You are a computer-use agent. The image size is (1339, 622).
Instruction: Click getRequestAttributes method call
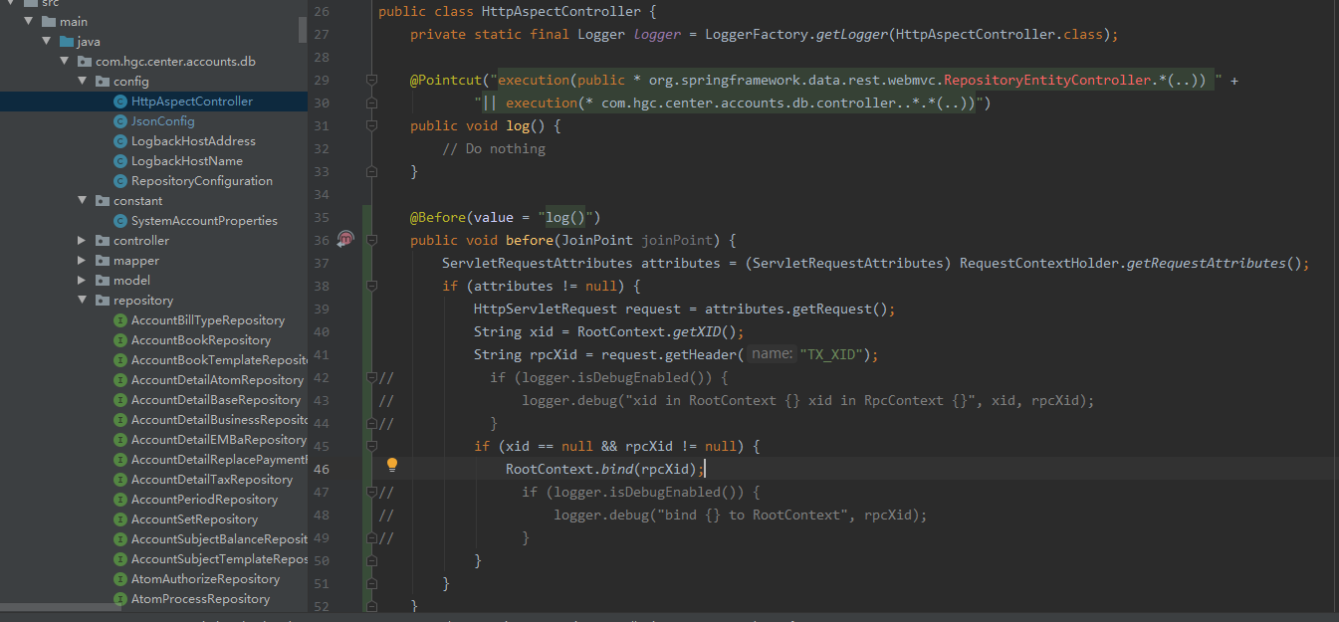tap(1206, 263)
